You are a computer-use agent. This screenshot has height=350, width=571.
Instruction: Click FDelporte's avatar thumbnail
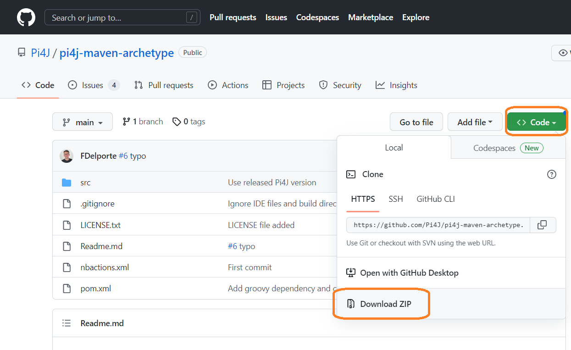(67, 156)
